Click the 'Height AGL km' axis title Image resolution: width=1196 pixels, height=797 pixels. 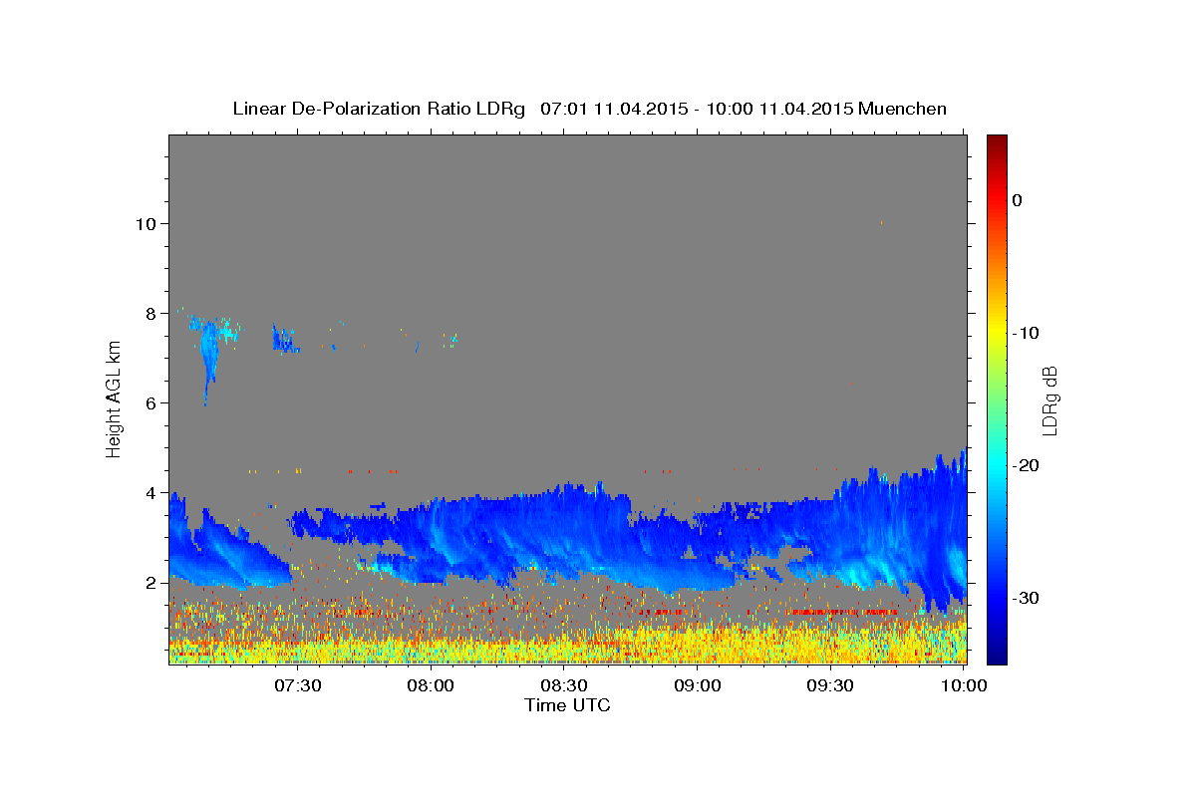pos(114,399)
